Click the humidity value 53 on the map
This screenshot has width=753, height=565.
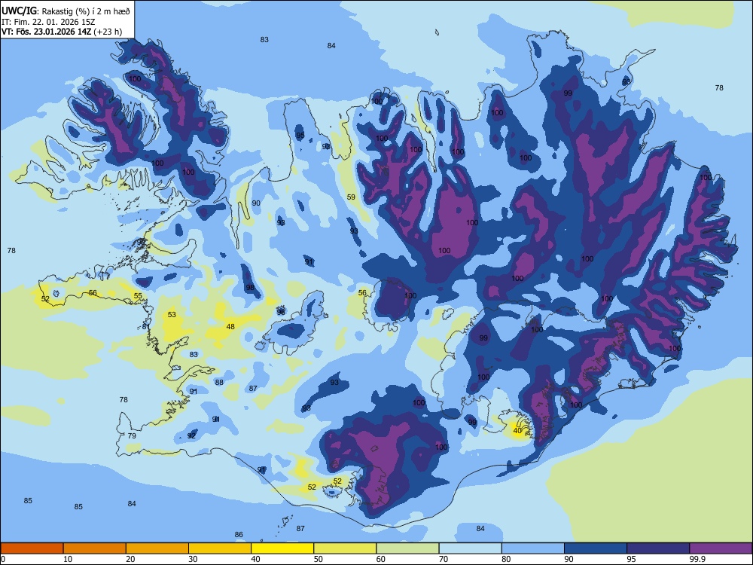click(172, 315)
